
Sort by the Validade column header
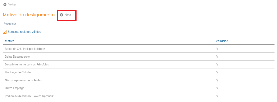point(222,41)
